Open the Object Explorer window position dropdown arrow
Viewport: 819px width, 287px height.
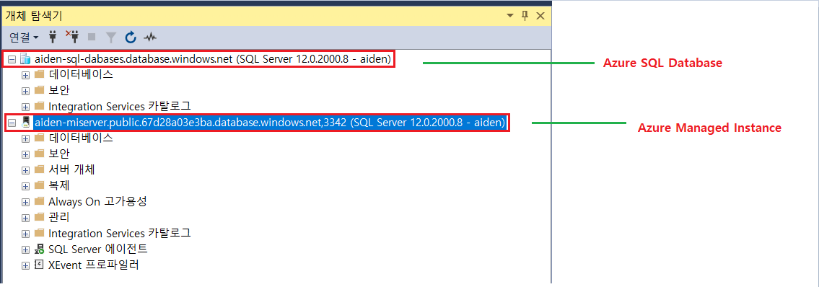[x=510, y=16]
